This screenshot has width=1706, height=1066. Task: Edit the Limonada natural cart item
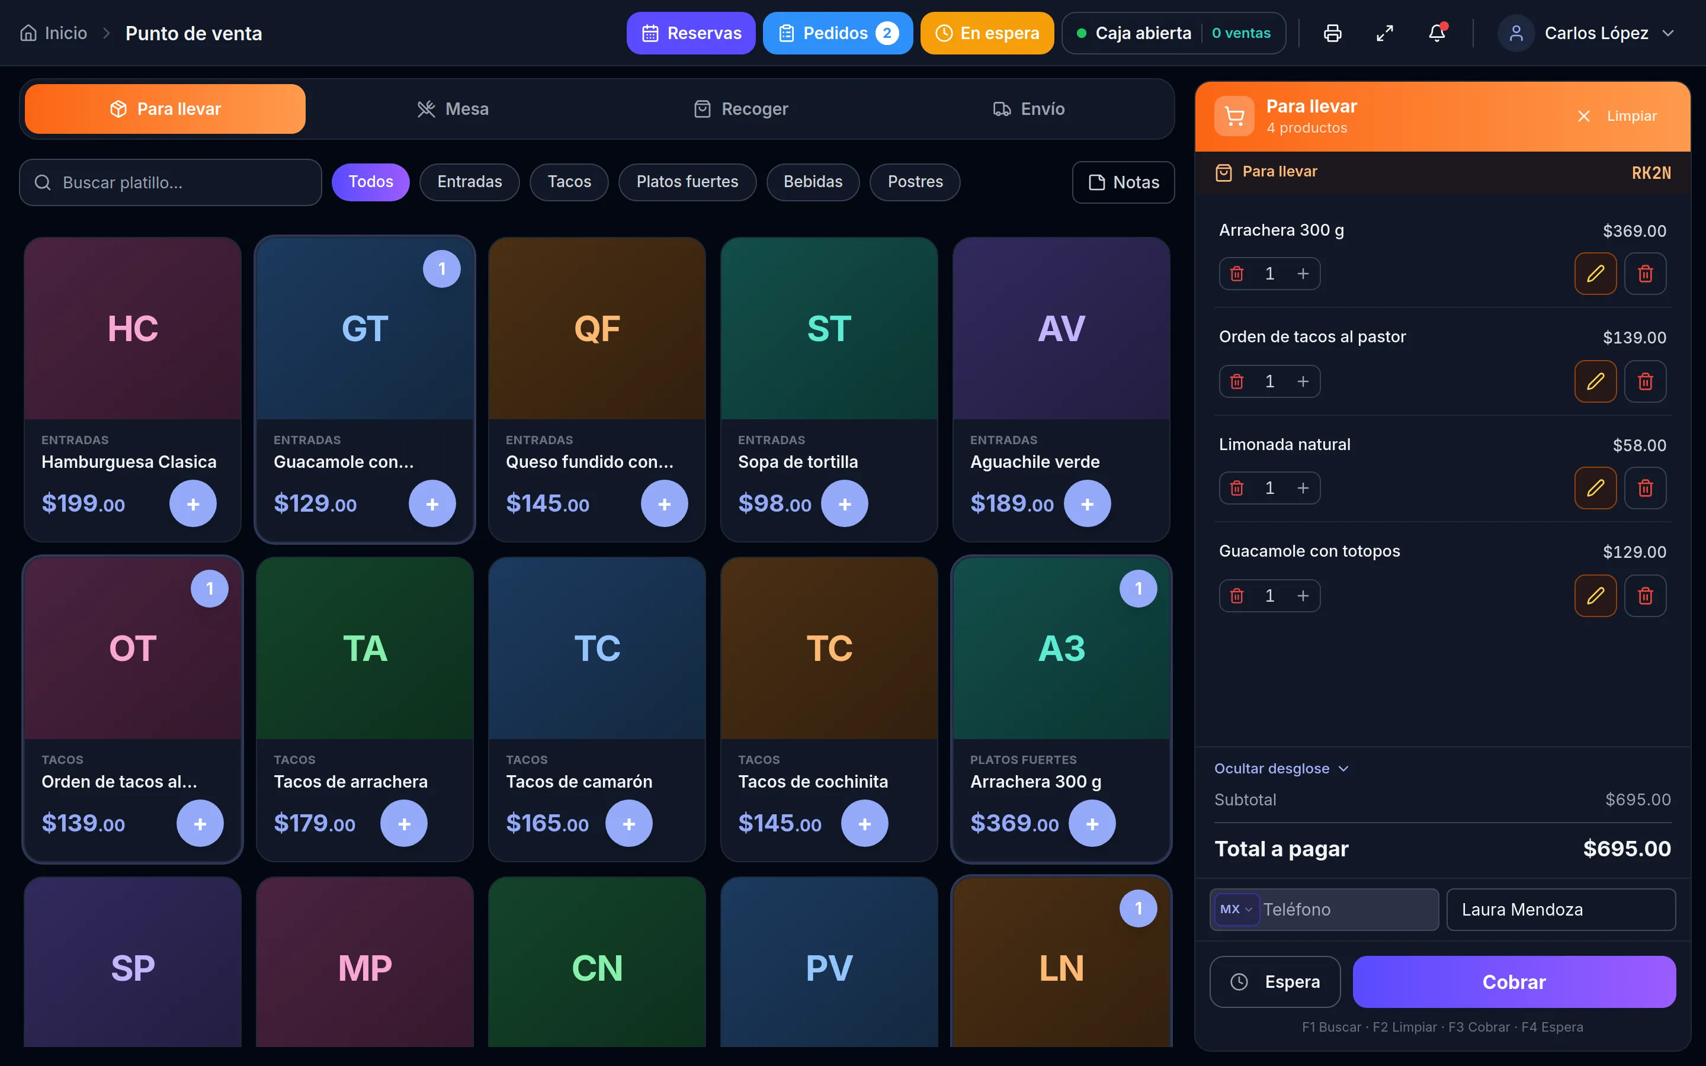1595,488
